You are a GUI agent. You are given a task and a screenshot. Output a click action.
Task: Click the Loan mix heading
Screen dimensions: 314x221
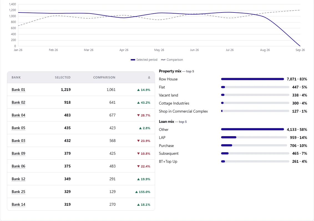click(173, 121)
